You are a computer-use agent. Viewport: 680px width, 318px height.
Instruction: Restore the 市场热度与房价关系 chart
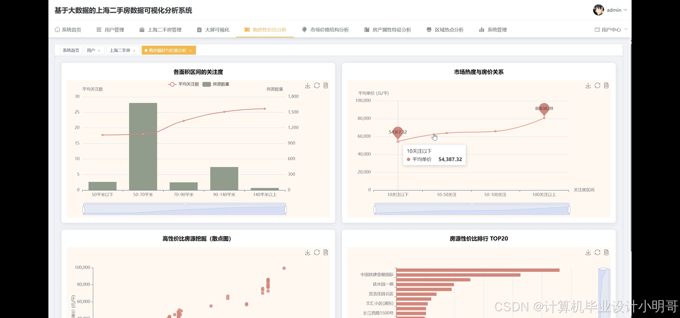coord(597,85)
